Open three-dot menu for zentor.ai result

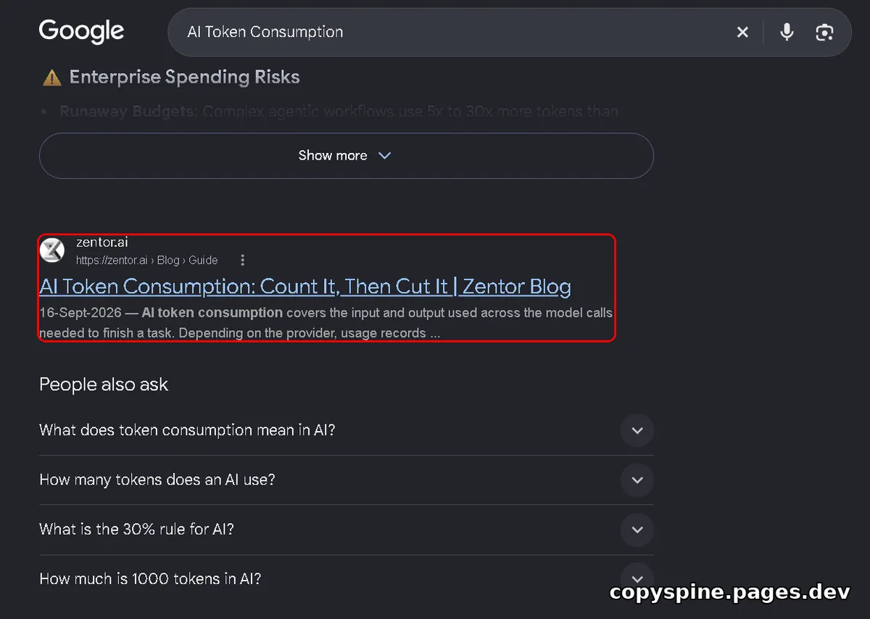242,260
